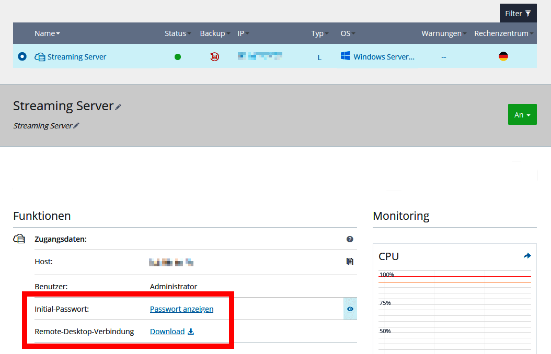Expand the OS column filter dropdown

(x=354, y=33)
